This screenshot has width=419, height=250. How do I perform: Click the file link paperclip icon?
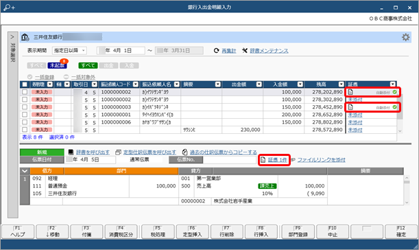coord(293,160)
